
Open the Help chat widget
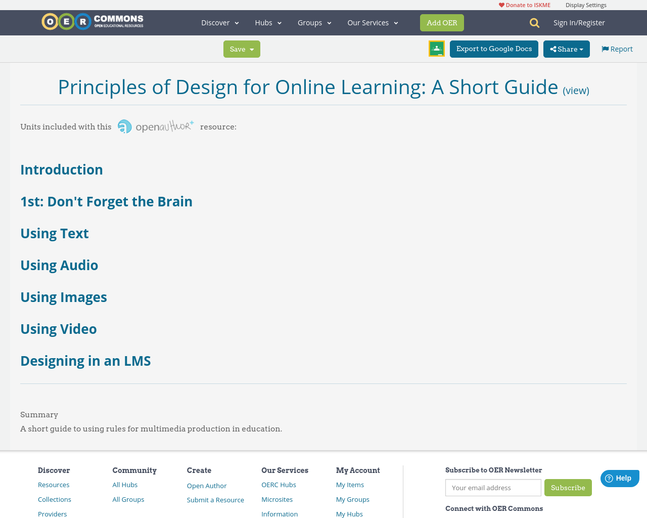[619, 477]
